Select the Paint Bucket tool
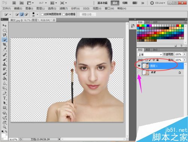Image resolution: width=188 pixels, height=142 pixels. [x=5, y=79]
